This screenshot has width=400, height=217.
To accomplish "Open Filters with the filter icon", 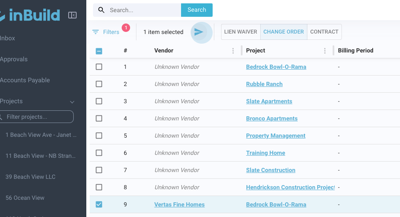I will coord(96,32).
